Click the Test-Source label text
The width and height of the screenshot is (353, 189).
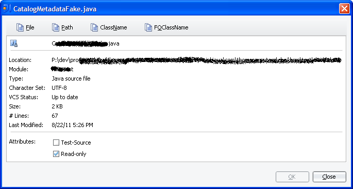[76, 143]
